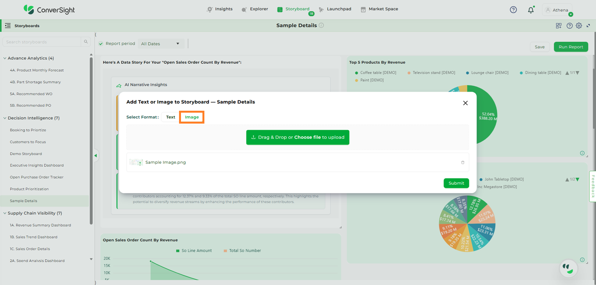Collapse the Advance Analytics group
The width and height of the screenshot is (596, 285).
pyautogui.click(x=5, y=58)
